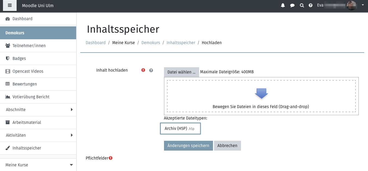
Task: Click the blue download arrow in drop zone
Action: click(x=261, y=94)
